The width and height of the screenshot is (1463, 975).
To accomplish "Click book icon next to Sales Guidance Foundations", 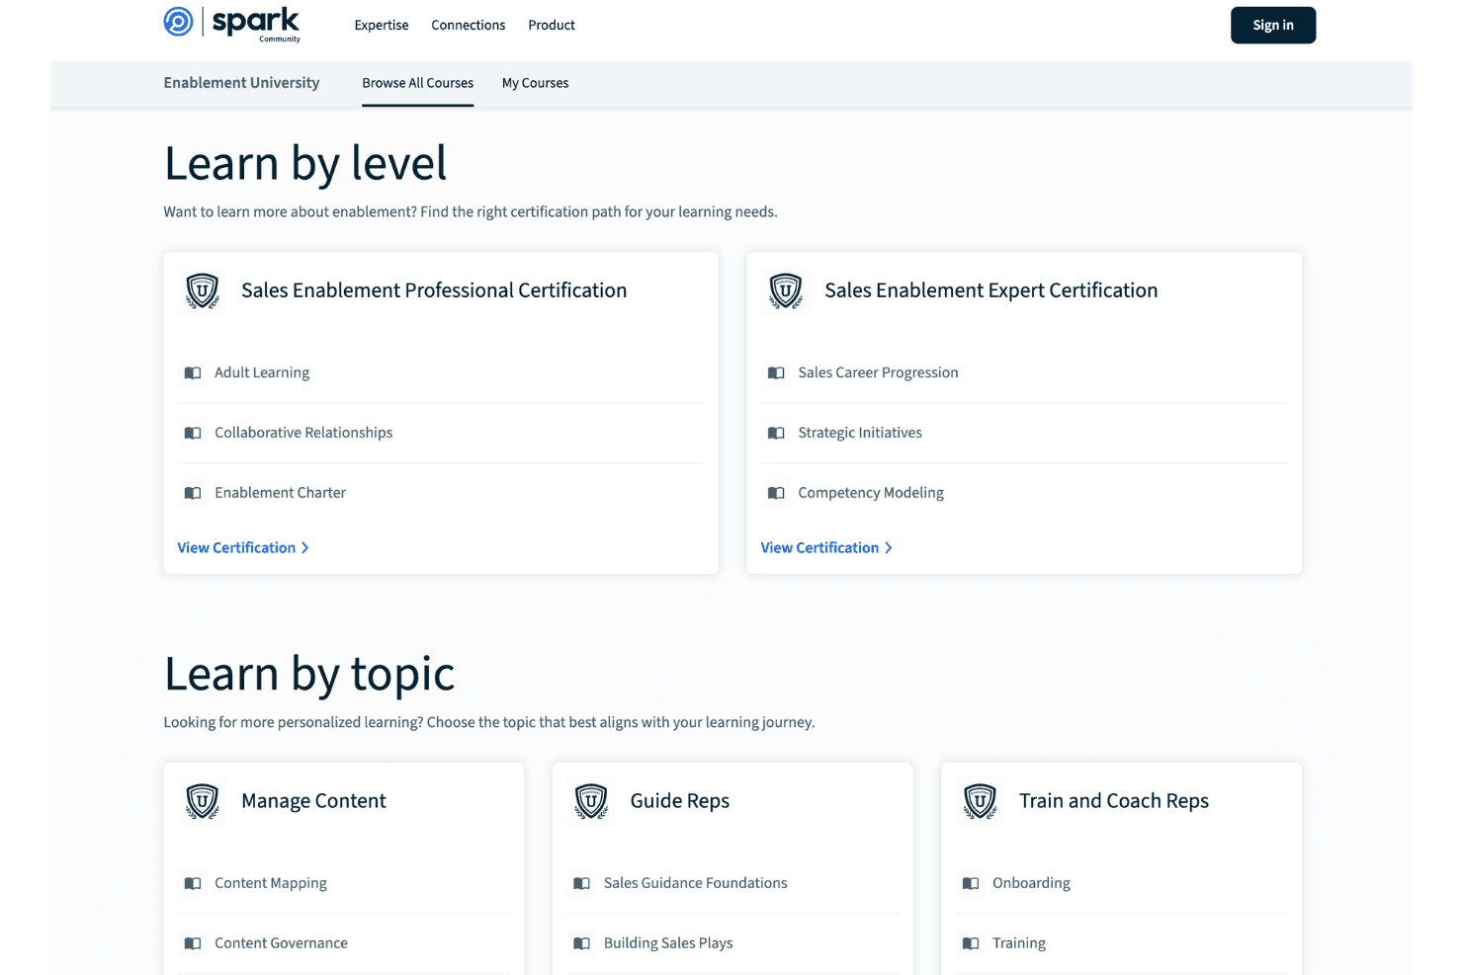I will click(x=582, y=884).
